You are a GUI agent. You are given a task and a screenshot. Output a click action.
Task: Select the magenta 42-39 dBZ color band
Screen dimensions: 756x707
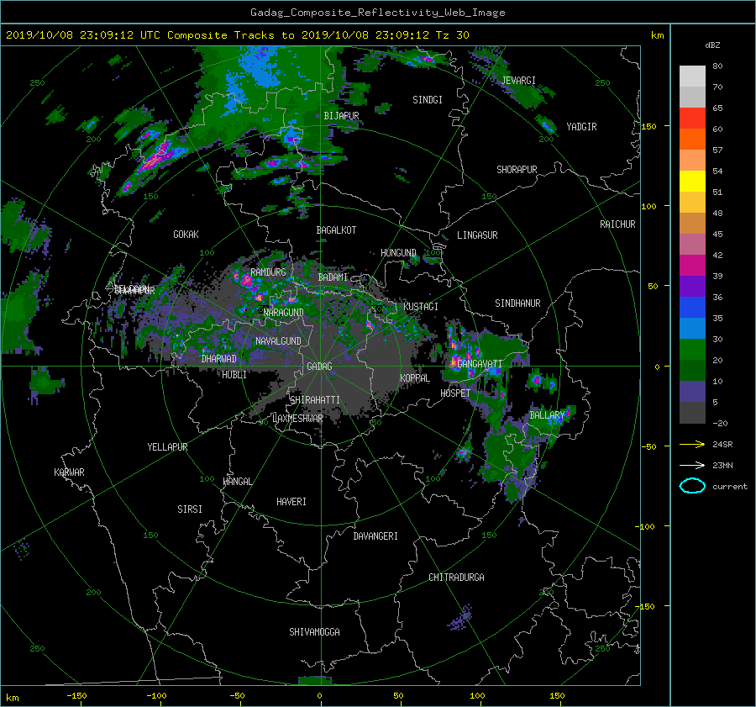pos(692,265)
